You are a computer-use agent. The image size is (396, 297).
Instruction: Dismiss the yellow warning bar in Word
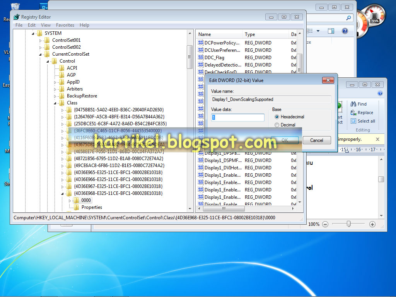click(377, 139)
